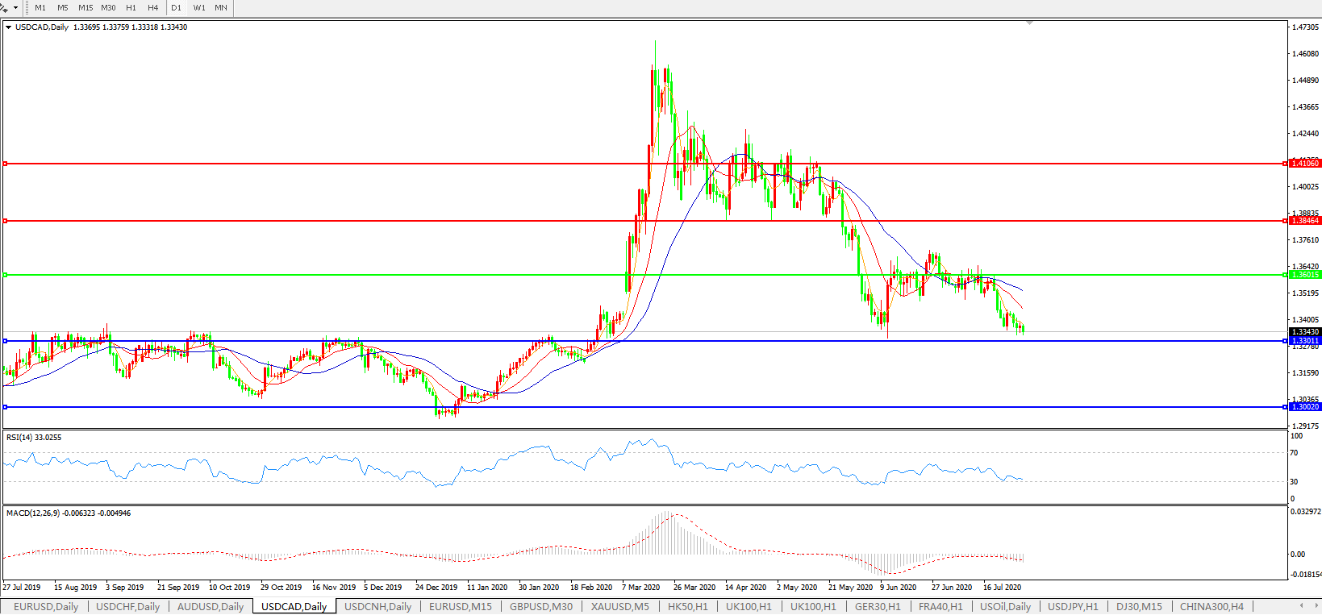The height and width of the screenshot is (615, 1322).
Task: Open dropdown arrow beside line studies tool
Action: coord(15,7)
